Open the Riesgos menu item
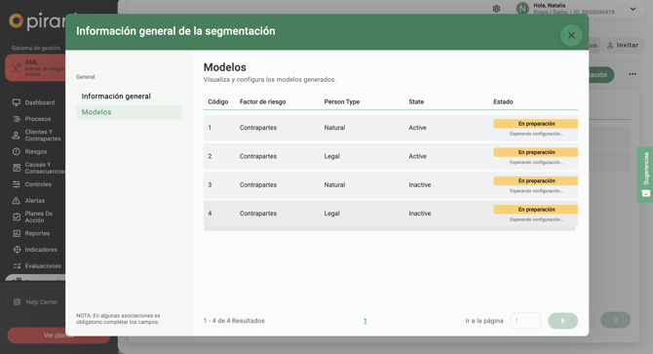The image size is (653, 354). point(36,151)
